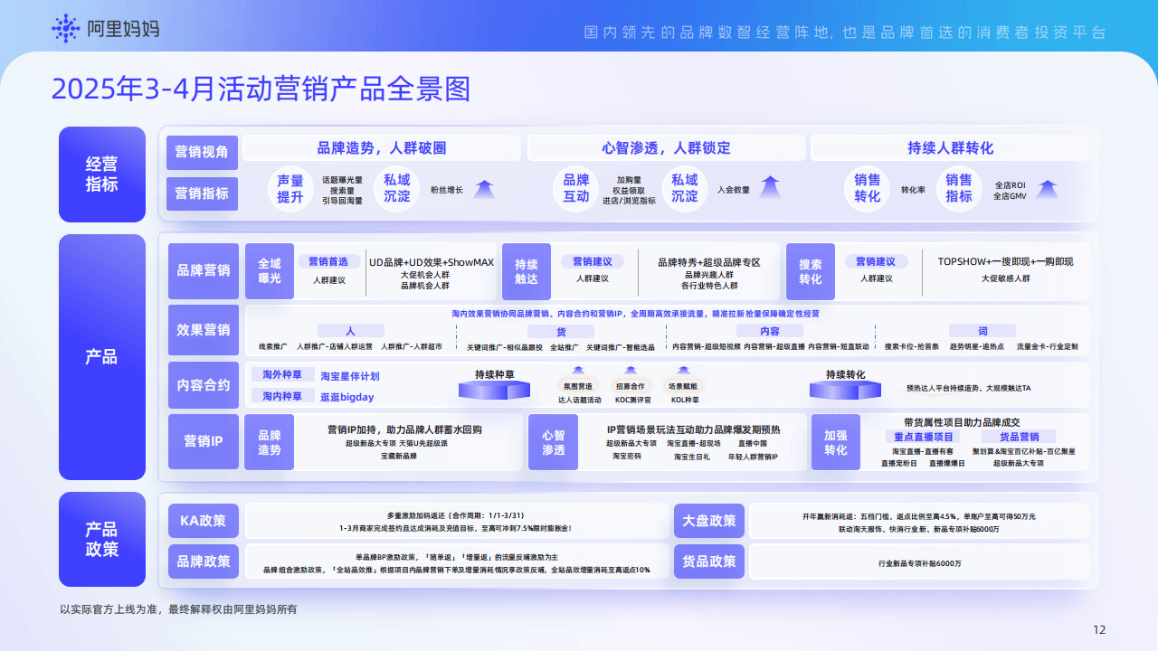Click the 加强转化 box
1158x651 pixels.
click(835, 441)
